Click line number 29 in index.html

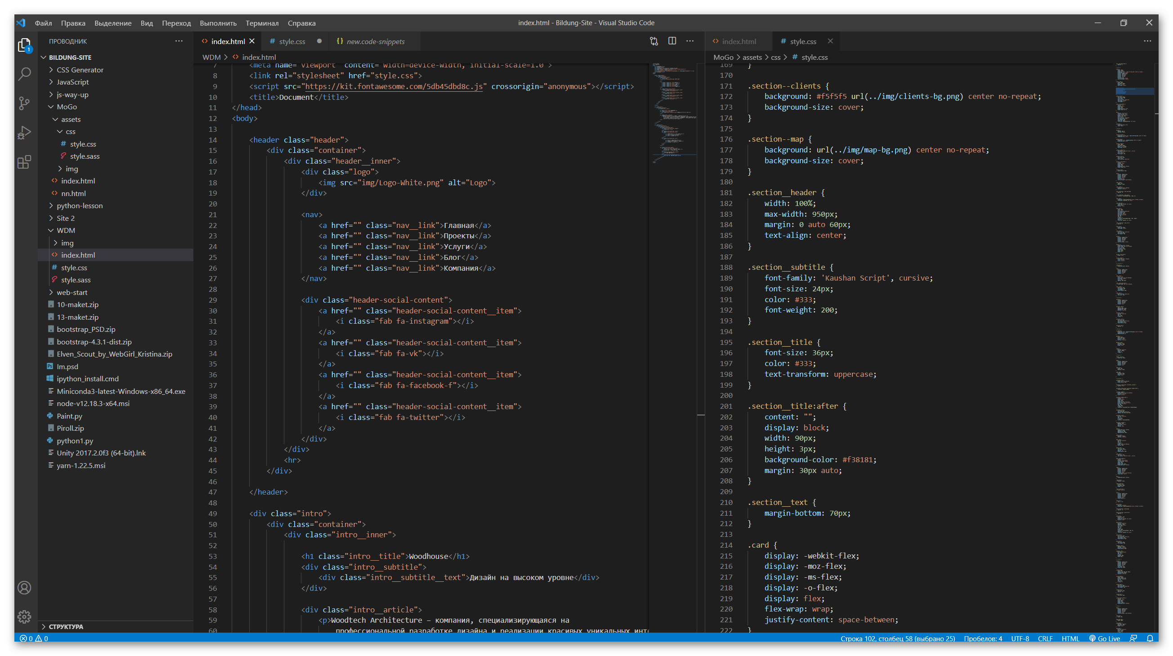(x=213, y=300)
